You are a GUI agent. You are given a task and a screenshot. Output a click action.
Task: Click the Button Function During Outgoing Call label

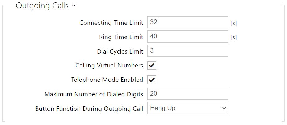point(89,109)
